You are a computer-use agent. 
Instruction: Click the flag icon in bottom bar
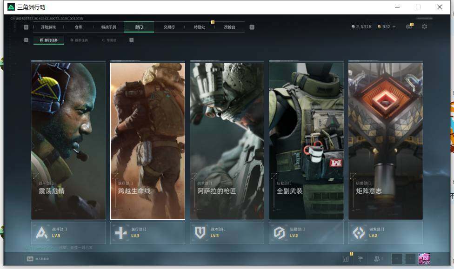[x=360, y=259]
